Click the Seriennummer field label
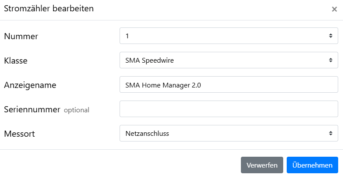This screenshot has height=175, width=343. pyautogui.click(x=32, y=110)
